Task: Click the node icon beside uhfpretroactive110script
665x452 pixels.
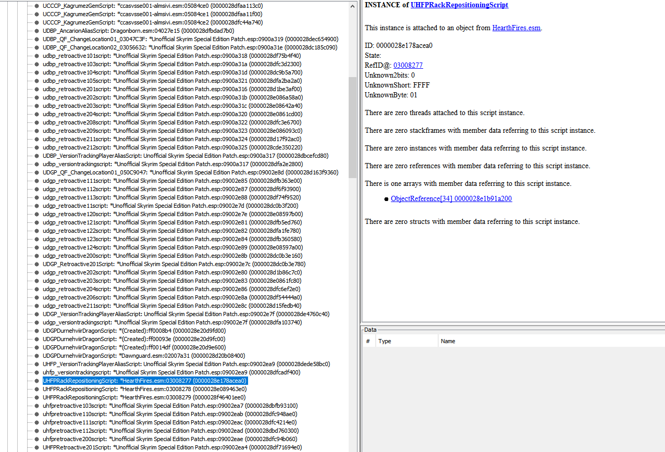Action: click(x=36, y=414)
